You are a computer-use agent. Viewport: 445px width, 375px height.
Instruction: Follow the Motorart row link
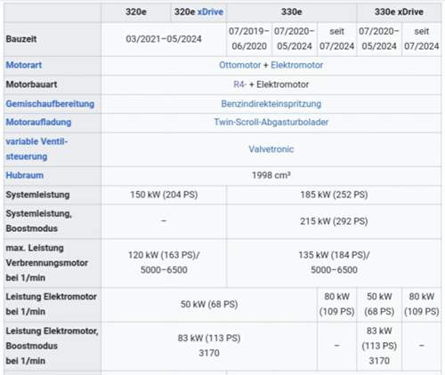click(24, 65)
